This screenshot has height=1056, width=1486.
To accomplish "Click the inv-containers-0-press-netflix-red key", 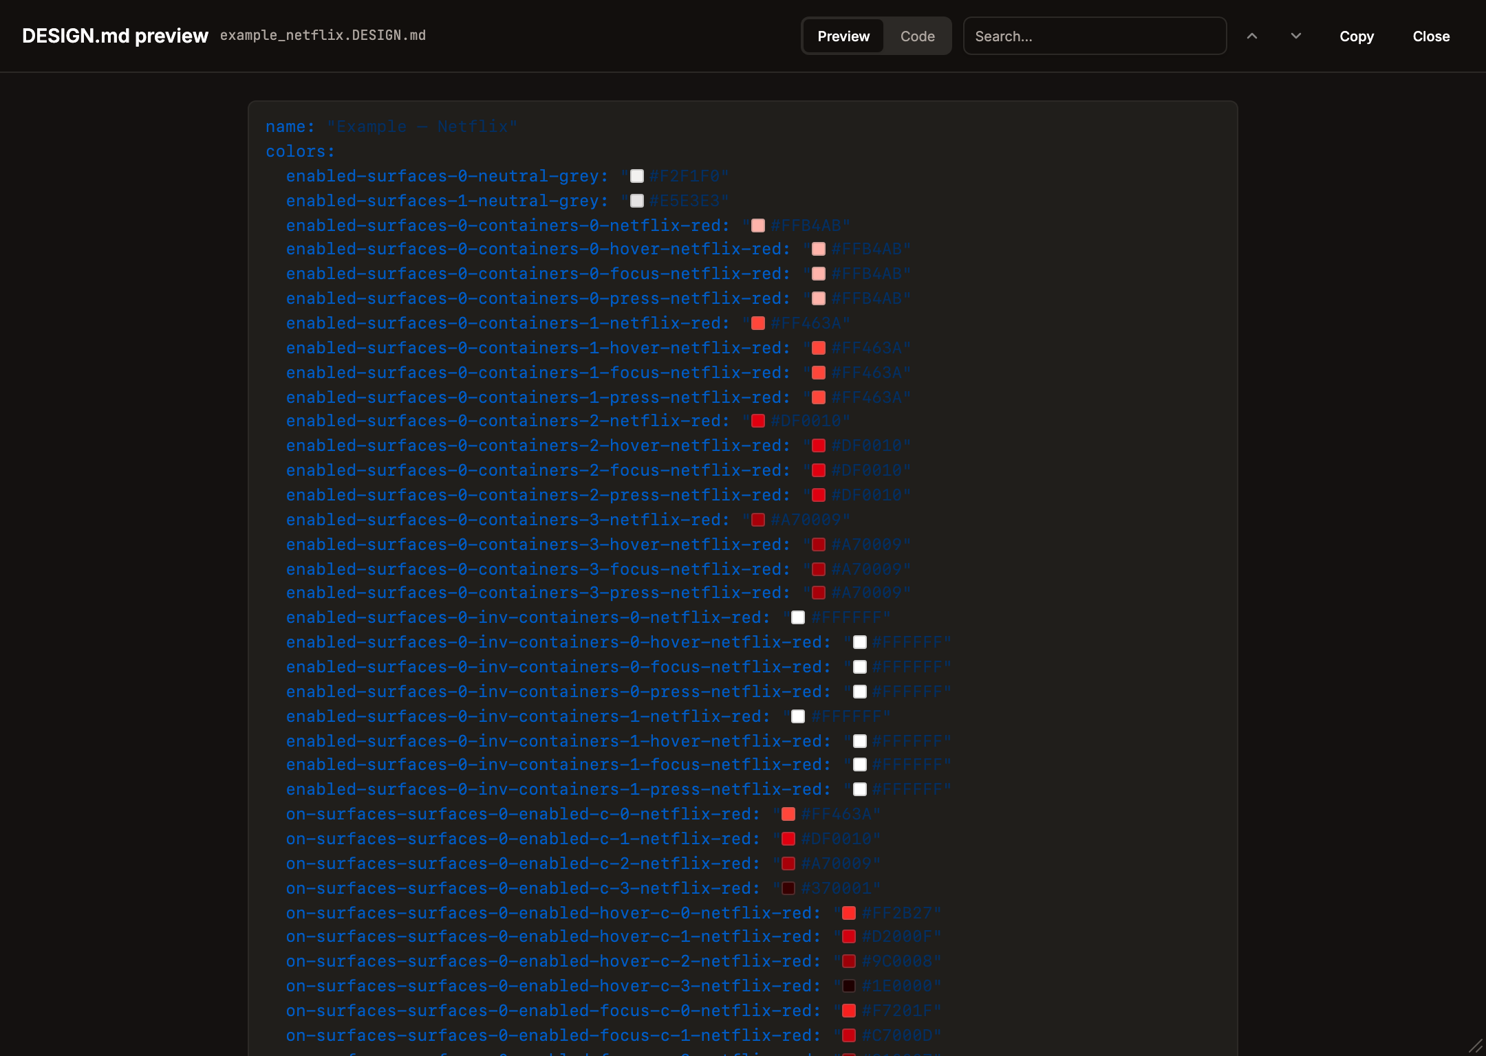I will coord(559,692).
